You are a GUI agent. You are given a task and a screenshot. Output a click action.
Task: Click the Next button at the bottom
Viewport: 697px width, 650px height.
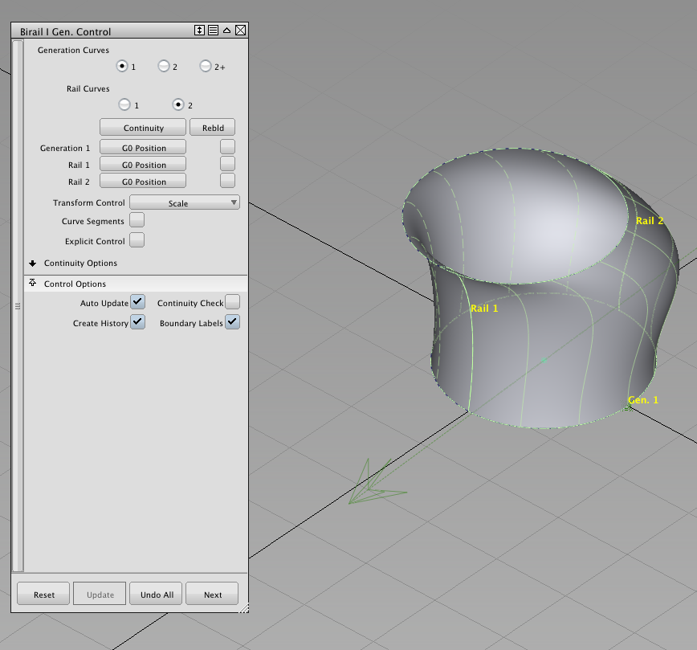point(211,594)
